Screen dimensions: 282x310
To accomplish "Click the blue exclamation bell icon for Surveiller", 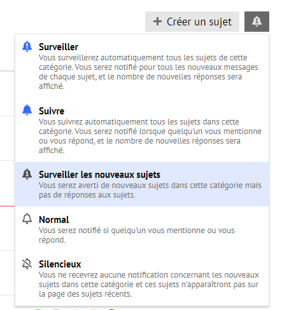I will (x=27, y=47).
